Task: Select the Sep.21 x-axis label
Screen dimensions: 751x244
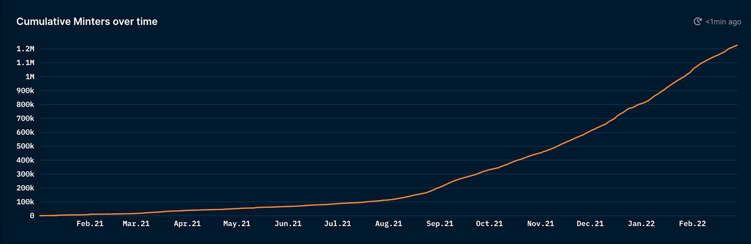Action: pos(440,224)
